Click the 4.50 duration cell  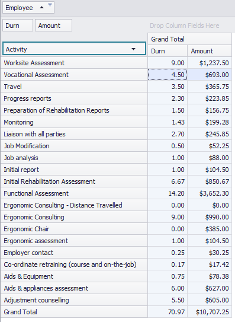tap(168, 75)
